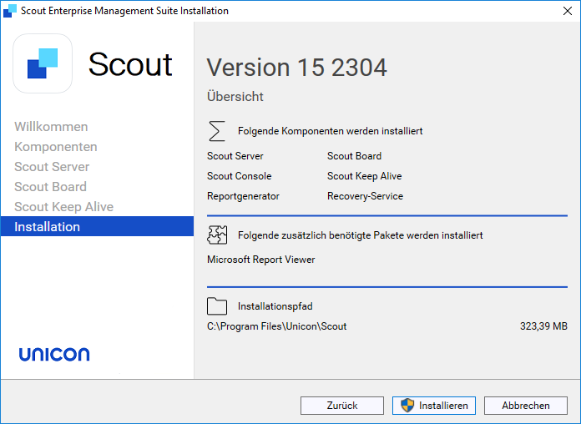Click the large 'Scout' product name
581x424 pixels.
130,64
